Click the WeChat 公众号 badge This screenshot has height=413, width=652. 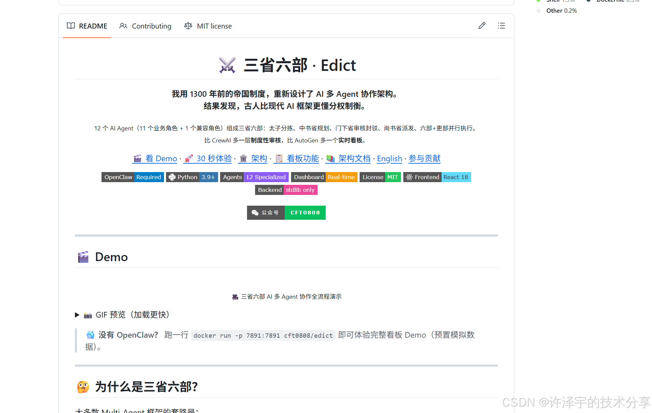coord(286,213)
